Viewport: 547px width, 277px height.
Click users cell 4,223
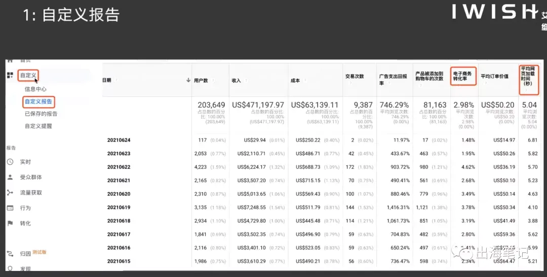(200, 167)
